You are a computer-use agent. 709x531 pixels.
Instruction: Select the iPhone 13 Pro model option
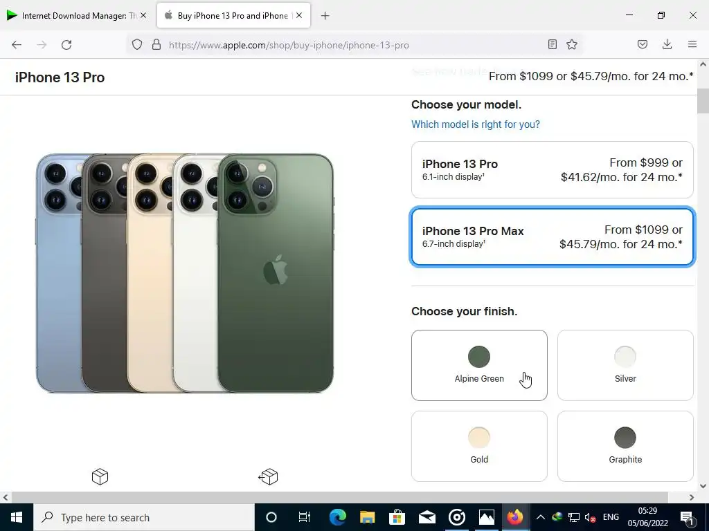click(x=552, y=170)
